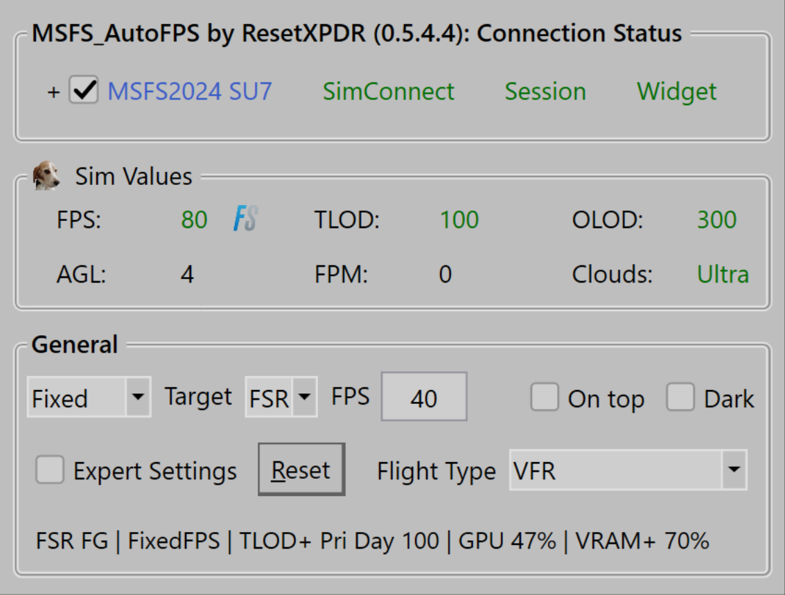Open the Flight Type VFR dropdown
The height and width of the screenshot is (595, 785).
pos(628,470)
